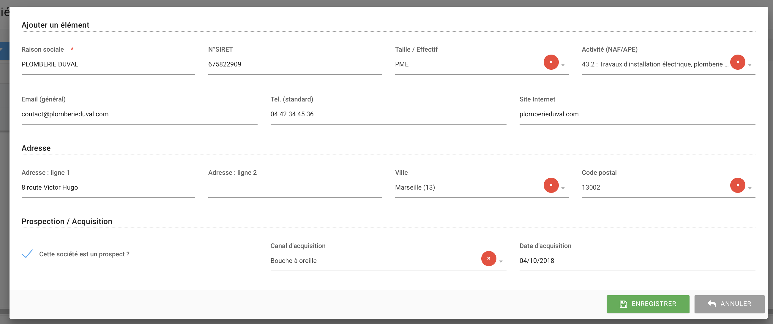Click the 'Prospection / Acquisition' section heading
Viewport: 773px width, 324px height.
[67, 222]
